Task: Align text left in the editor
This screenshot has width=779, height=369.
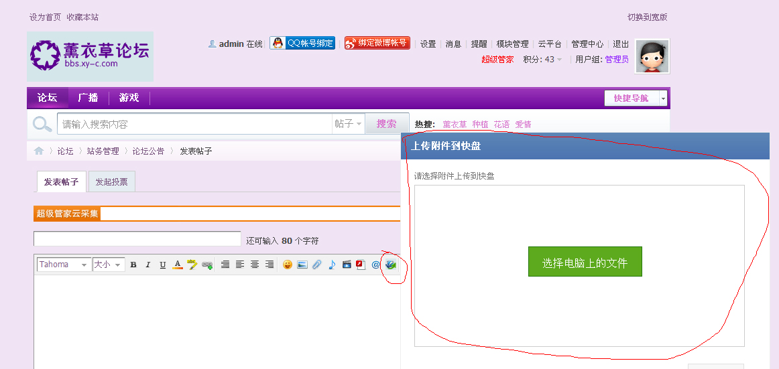Action: pos(240,265)
